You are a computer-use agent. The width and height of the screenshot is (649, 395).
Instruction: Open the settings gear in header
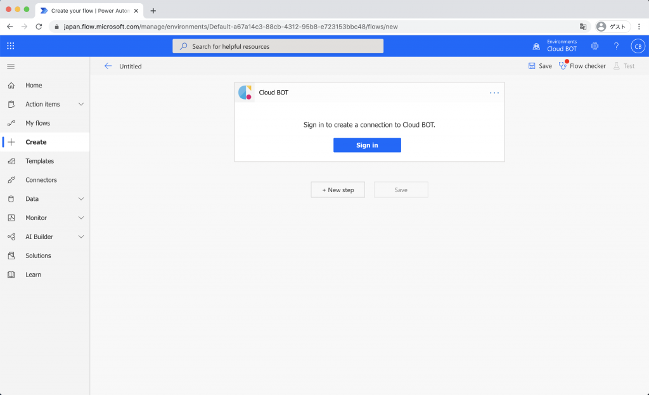pyautogui.click(x=594, y=46)
